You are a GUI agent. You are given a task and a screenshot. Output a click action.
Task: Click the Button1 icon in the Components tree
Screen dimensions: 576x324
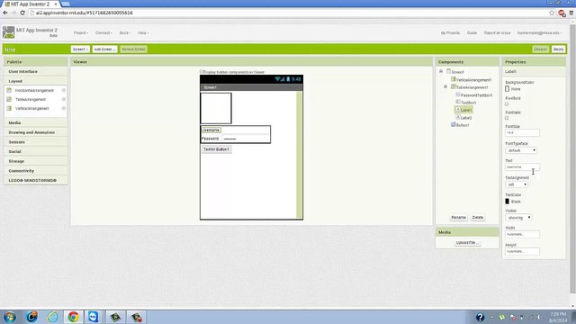454,124
